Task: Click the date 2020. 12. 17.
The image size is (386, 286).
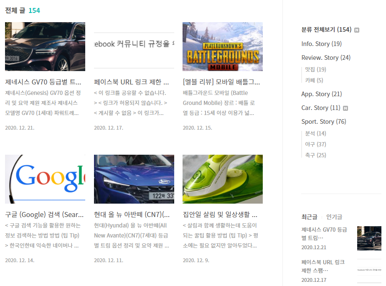Action: click(x=109, y=128)
